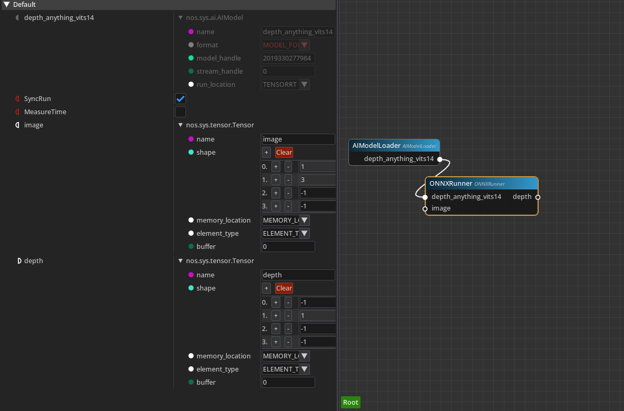Select the depth_anything_vits14 property row label
The height and width of the screenshot is (411, 624).
point(59,17)
